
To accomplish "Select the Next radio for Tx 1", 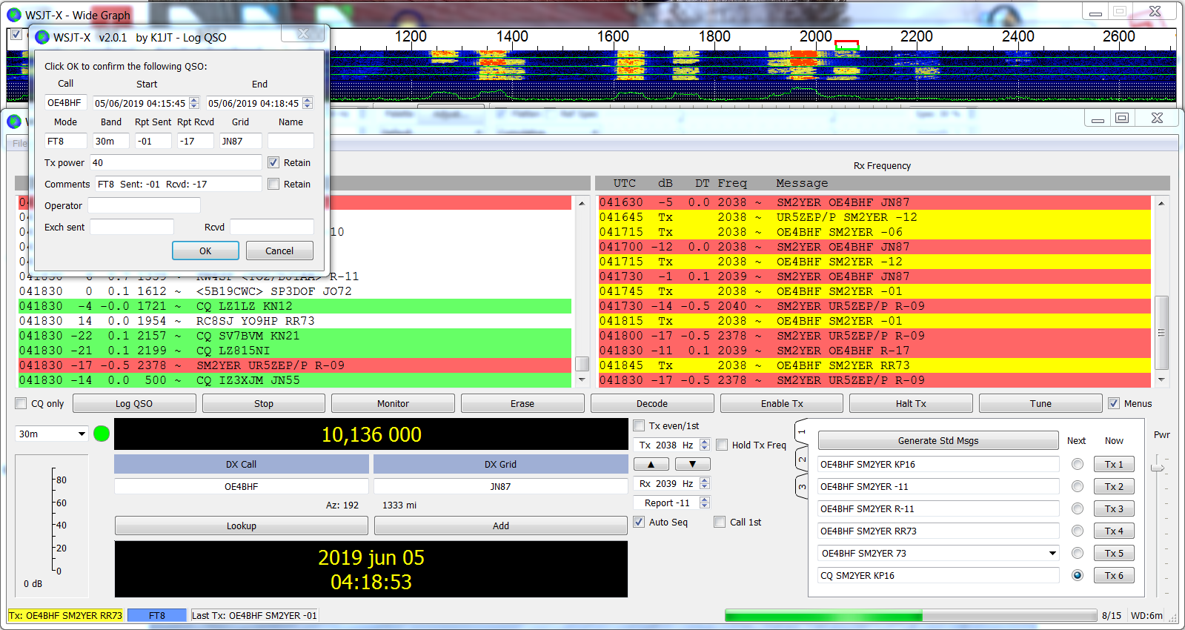I will tap(1078, 464).
